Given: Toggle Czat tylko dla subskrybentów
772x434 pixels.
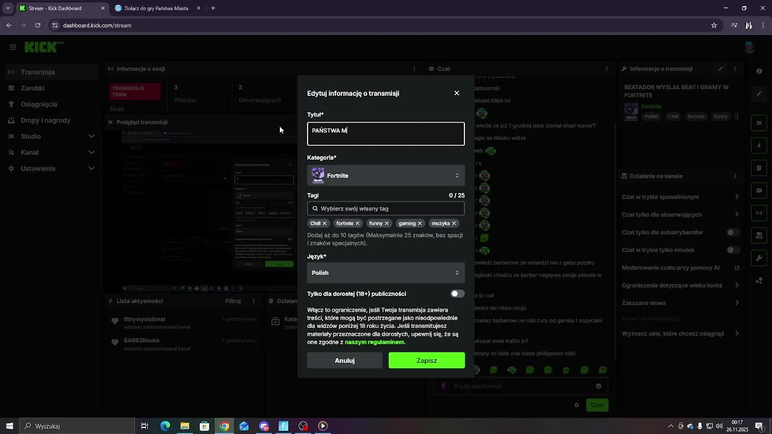Looking at the screenshot, I should pos(733,233).
